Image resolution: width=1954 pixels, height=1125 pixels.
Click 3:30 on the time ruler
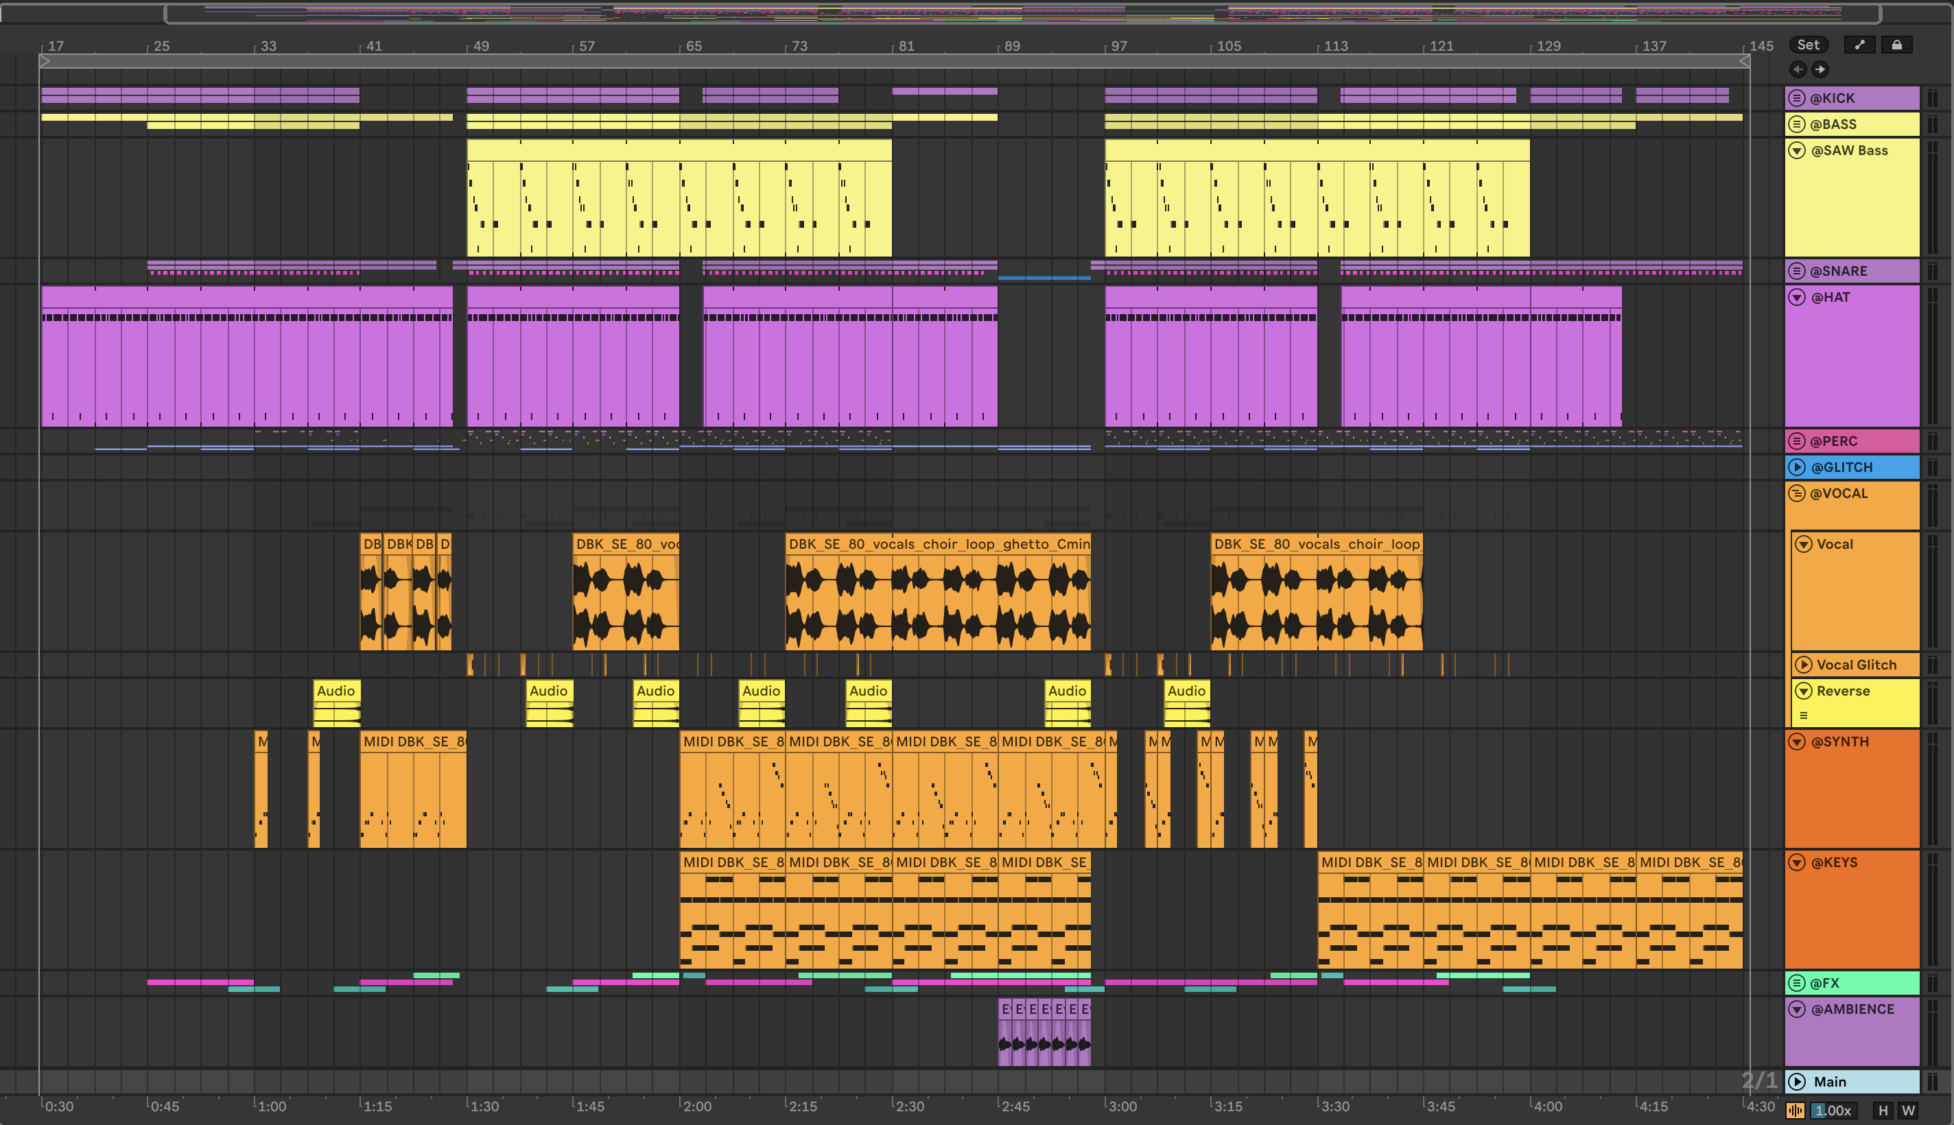(1334, 1106)
